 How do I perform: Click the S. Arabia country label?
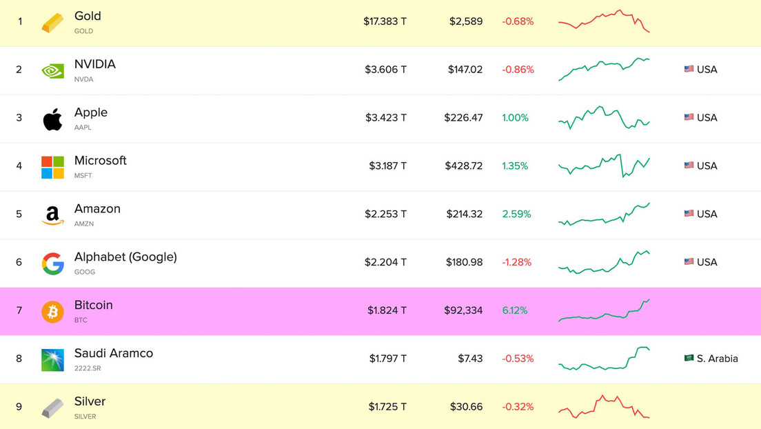(x=717, y=359)
